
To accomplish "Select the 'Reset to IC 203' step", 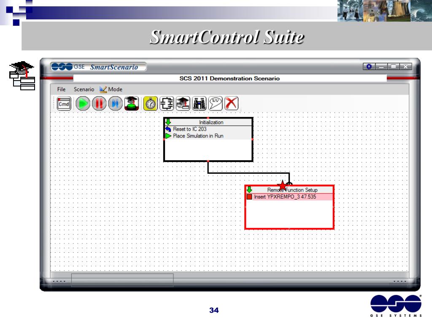I will 189,129.
